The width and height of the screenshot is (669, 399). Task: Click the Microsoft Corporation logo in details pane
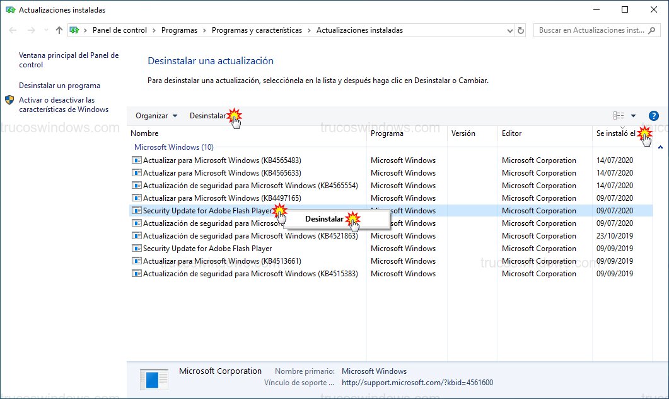click(153, 377)
